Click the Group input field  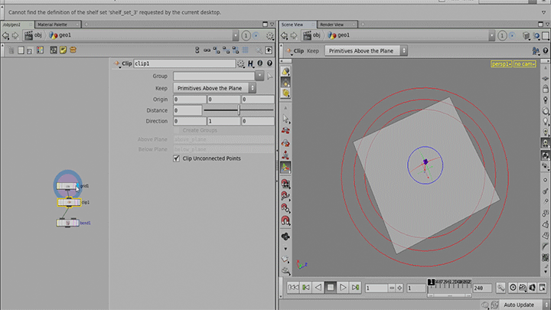214,76
